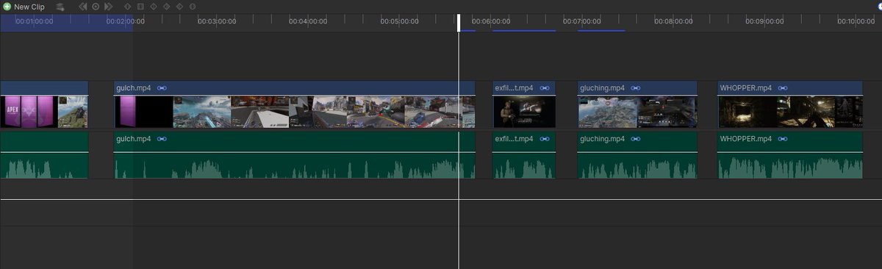Click the link icon on gulch.mp4 audio clip
882x269 pixels.
click(x=162, y=139)
